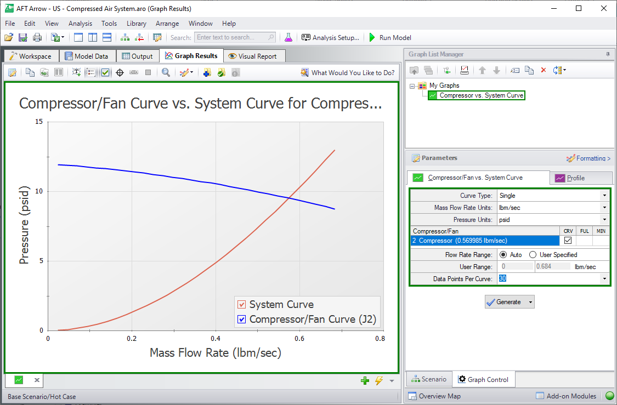The height and width of the screenshot is (405, 617).
Task: Add graph to list with blue plus folder icon
Action: click(x=207, y=73)
